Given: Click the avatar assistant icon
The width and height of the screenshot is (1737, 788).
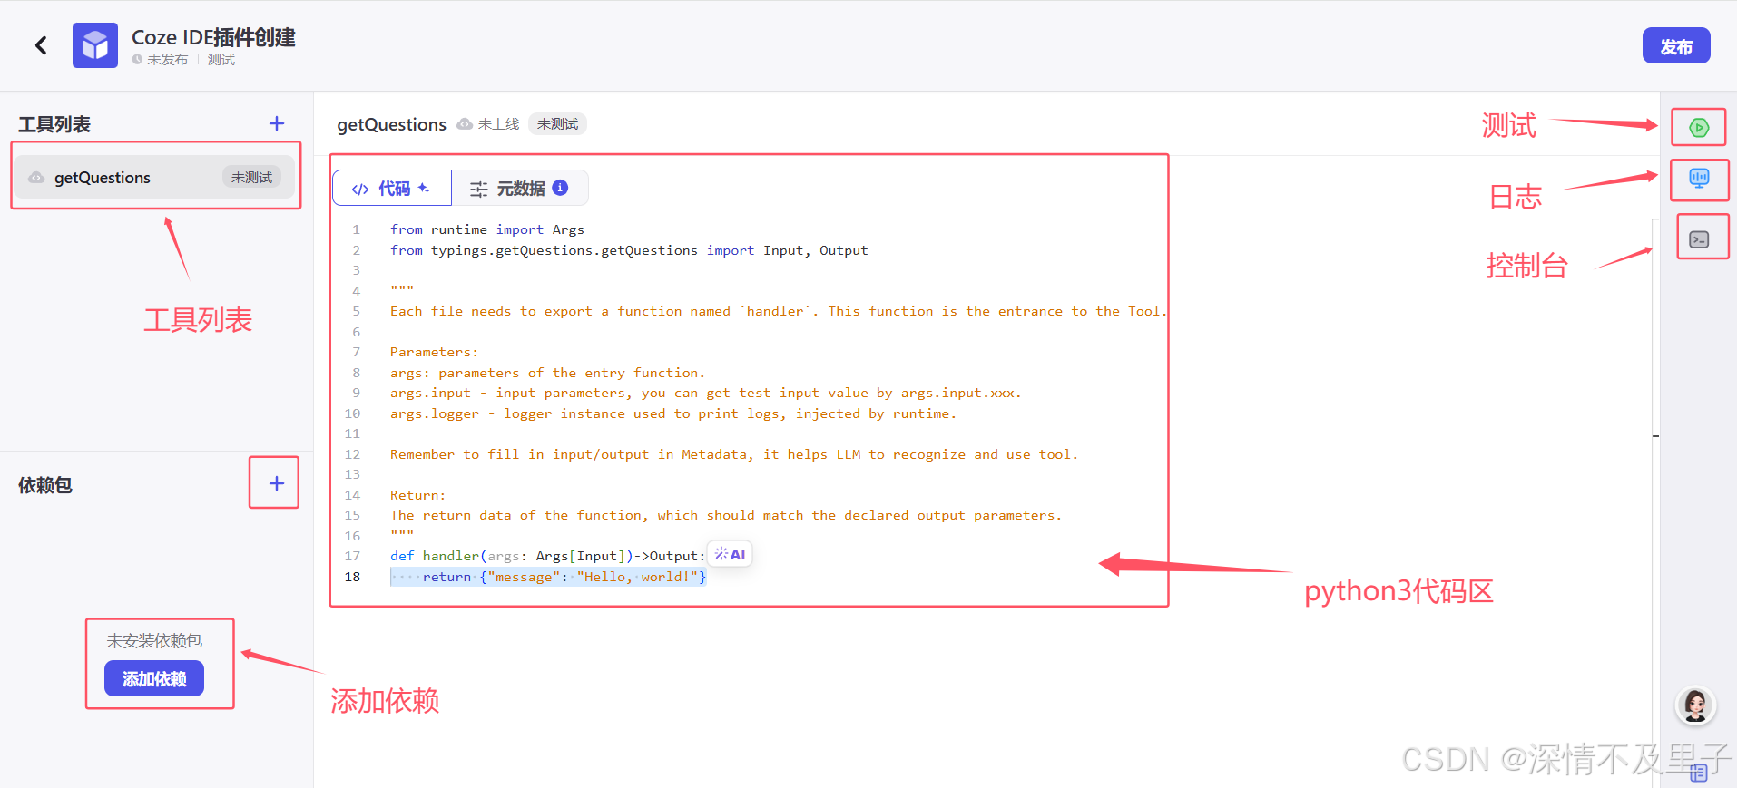Looking at the screenshot, I should [x=1695, y=705].
